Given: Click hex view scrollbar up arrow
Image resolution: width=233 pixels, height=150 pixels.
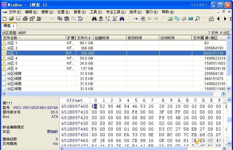Looking at the screenshot, I should click(x=229, y=100).
